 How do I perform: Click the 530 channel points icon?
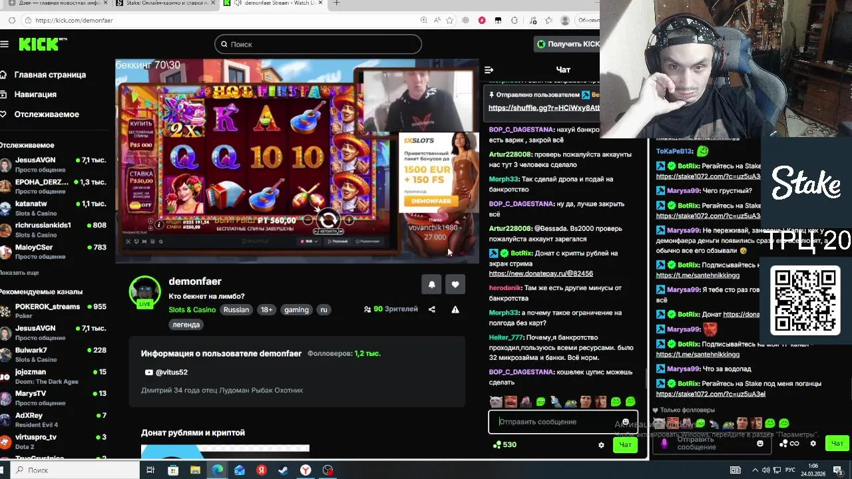[x=496, y=445]
